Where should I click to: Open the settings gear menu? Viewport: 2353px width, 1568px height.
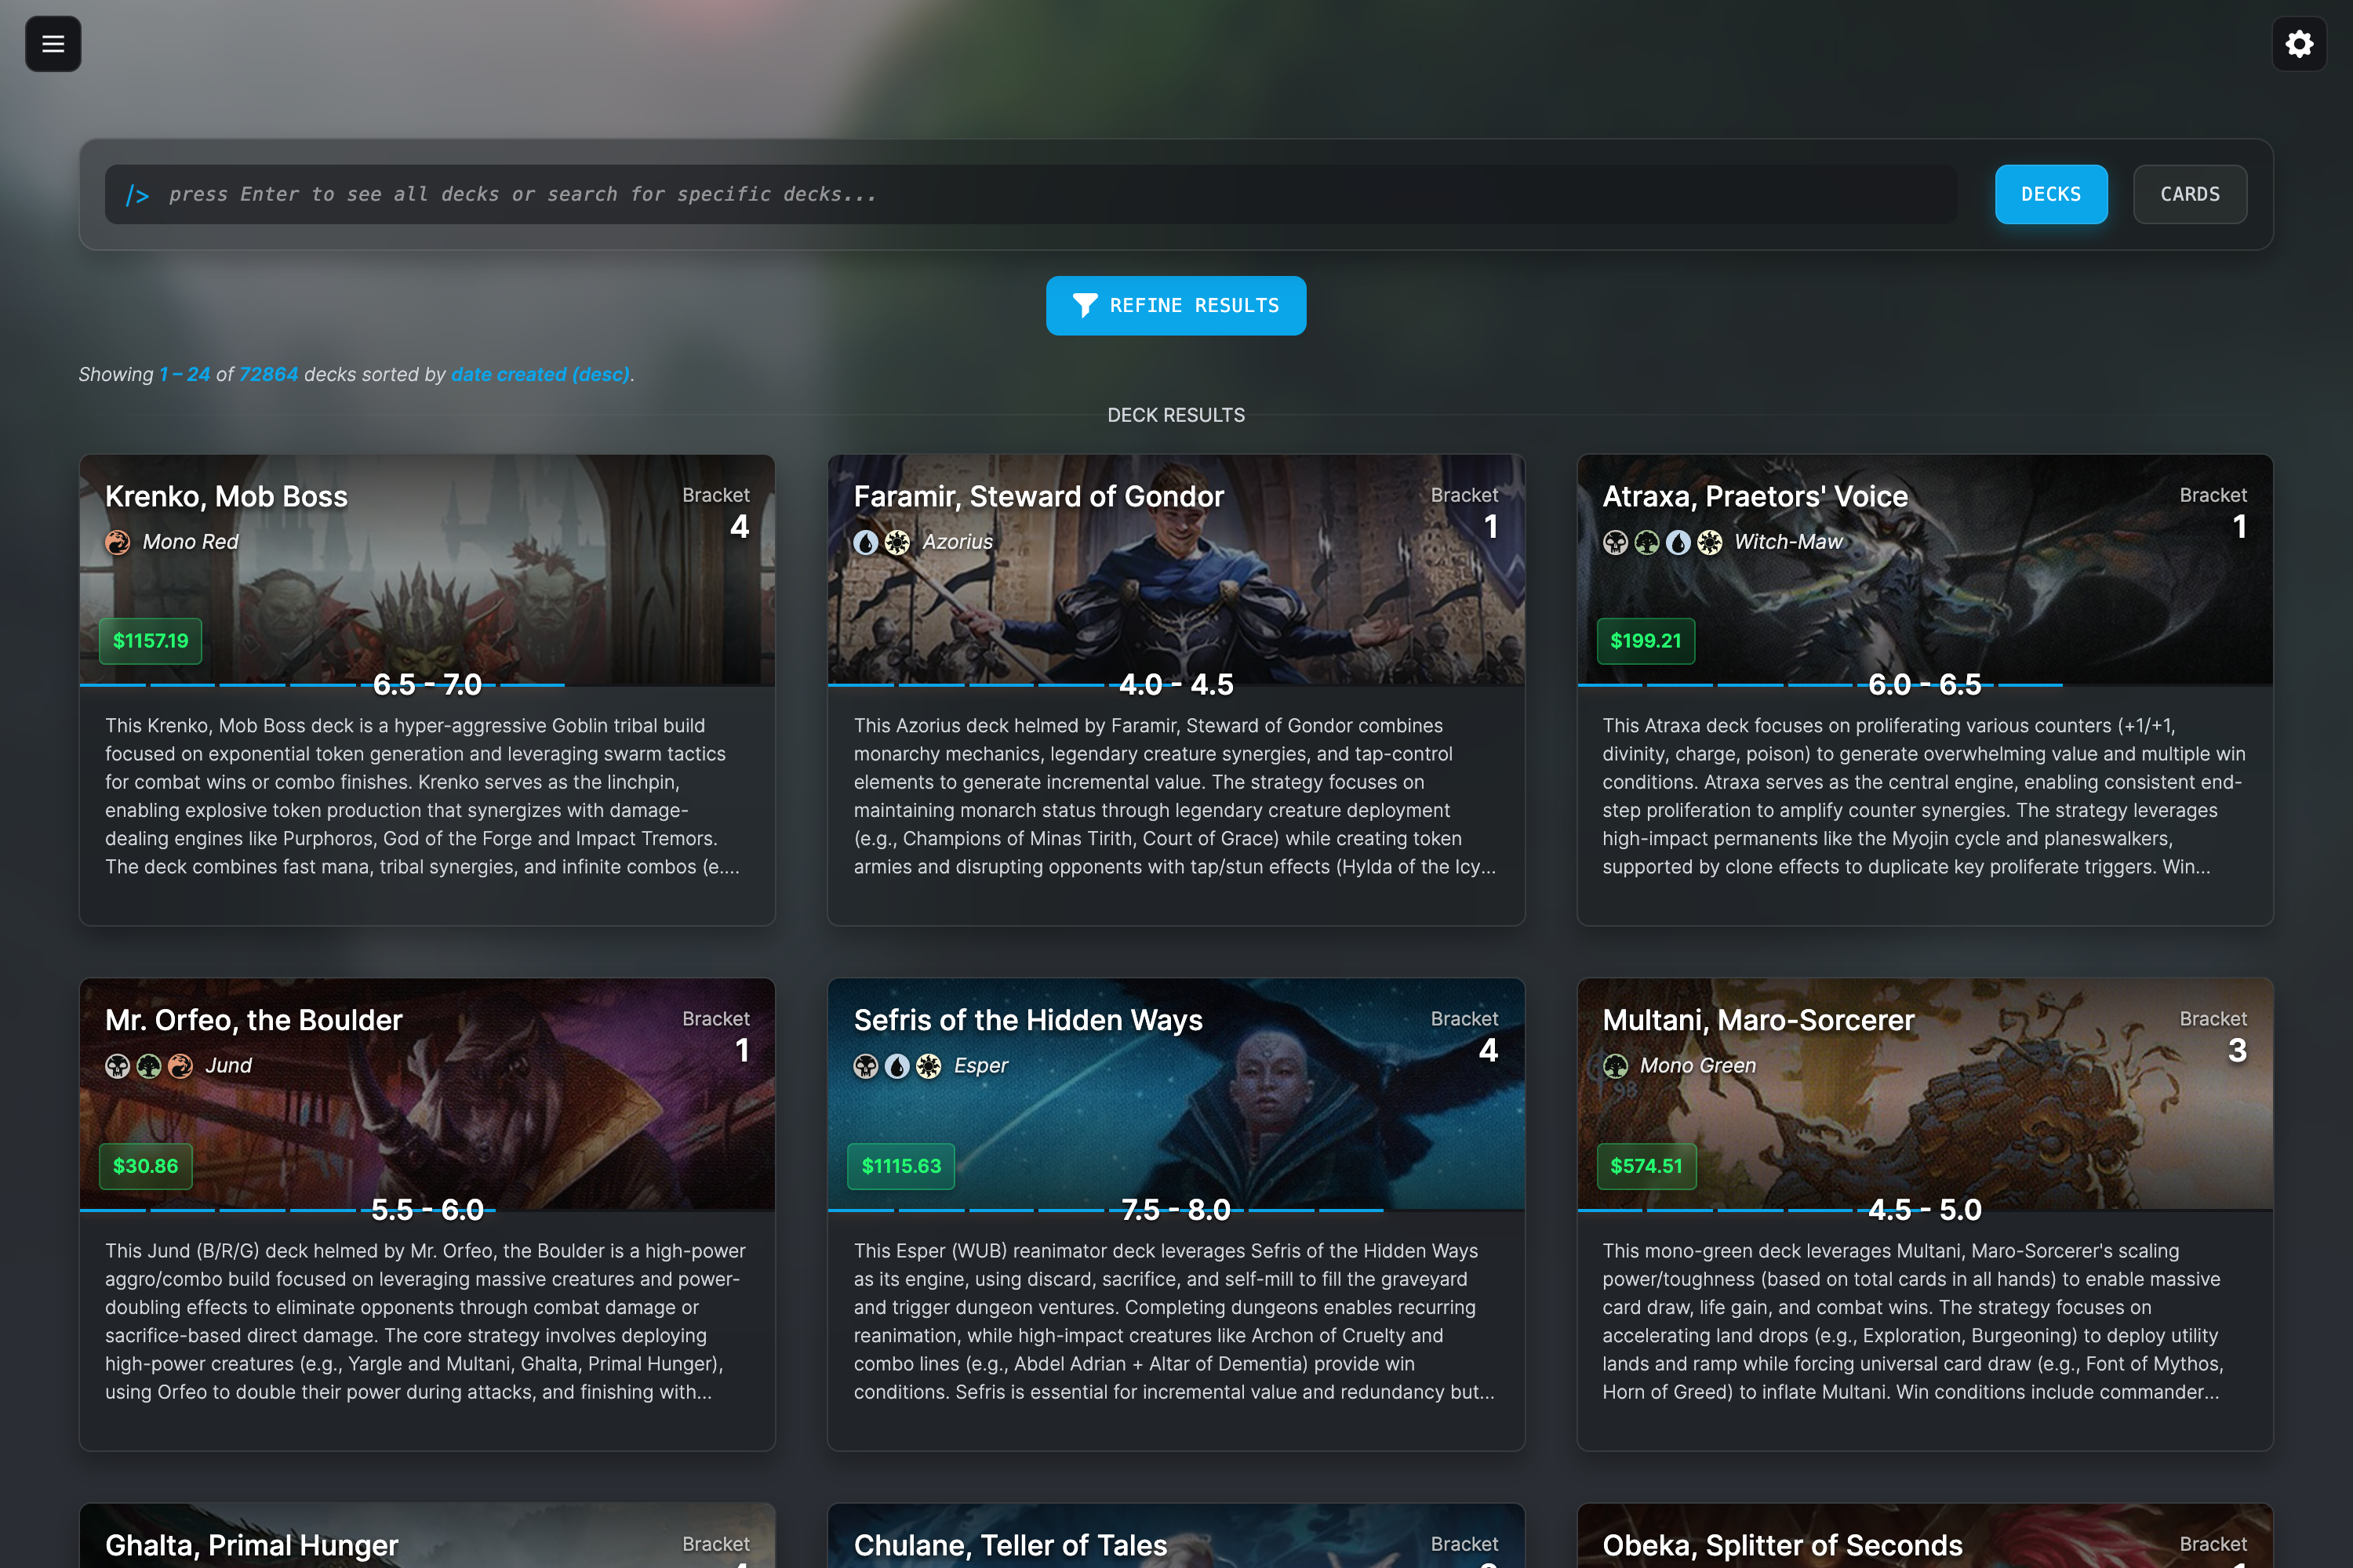(2299, 44)
